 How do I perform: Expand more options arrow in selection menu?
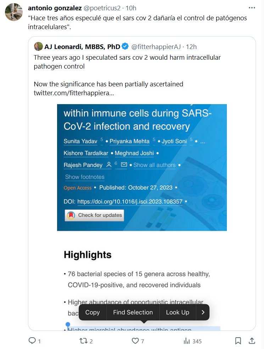click(203, 312)
